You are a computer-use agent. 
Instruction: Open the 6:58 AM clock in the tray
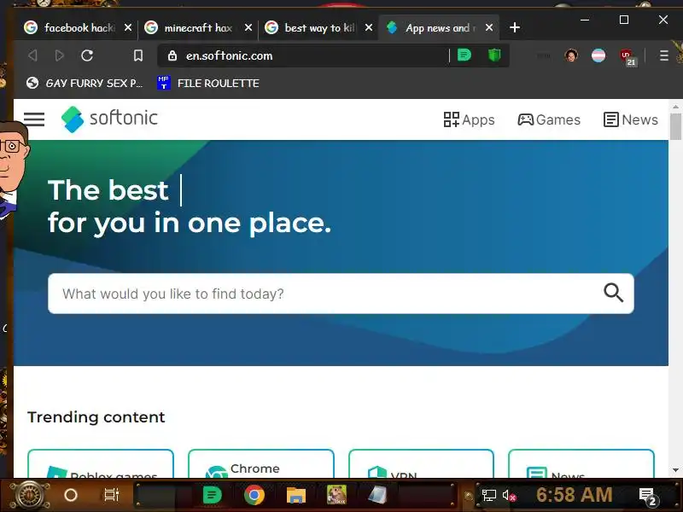coord(574,495)
